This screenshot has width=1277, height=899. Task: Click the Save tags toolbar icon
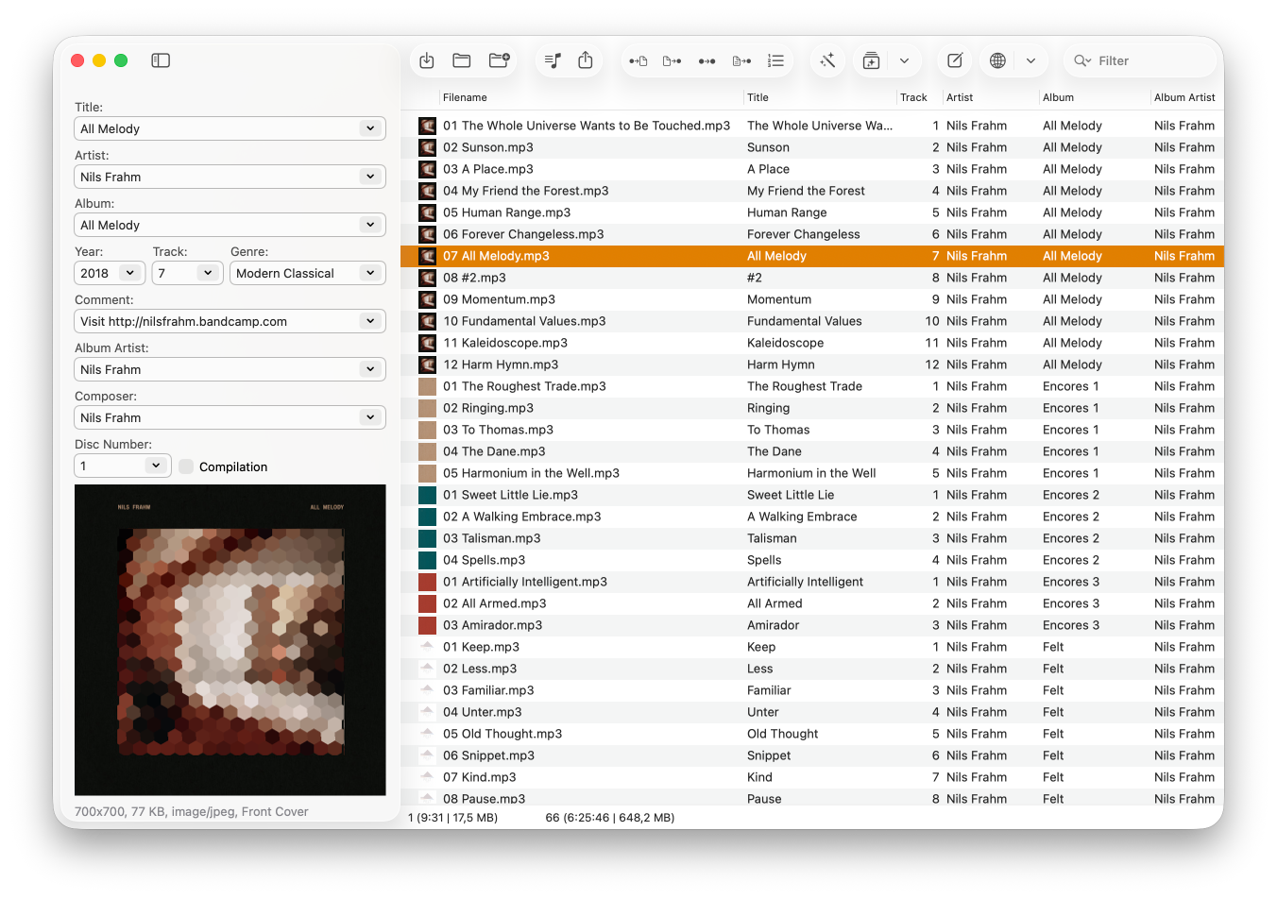point(427,60)
